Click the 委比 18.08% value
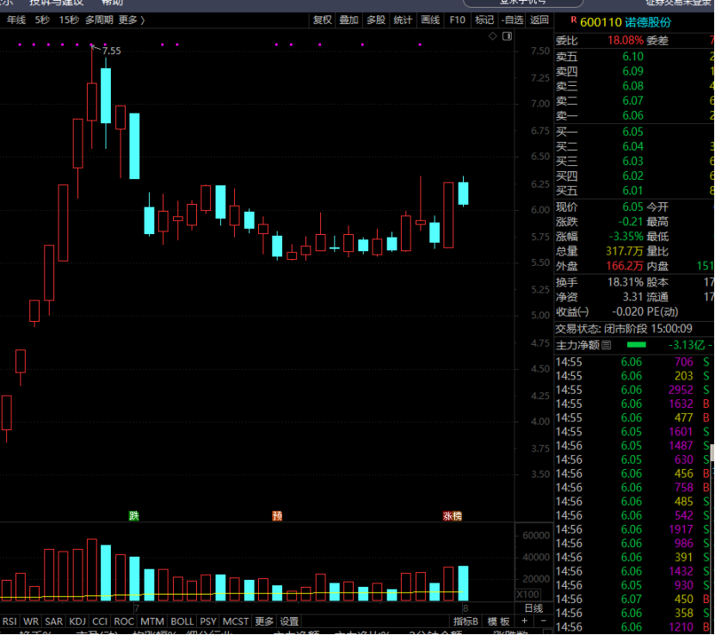This screenshot has height=635, width=715. coord(626,40)
